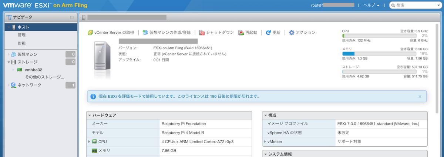Open the actions gear icon
This screenshot has width=444, height=157.
pyautogui.click(x=292, y=33)
